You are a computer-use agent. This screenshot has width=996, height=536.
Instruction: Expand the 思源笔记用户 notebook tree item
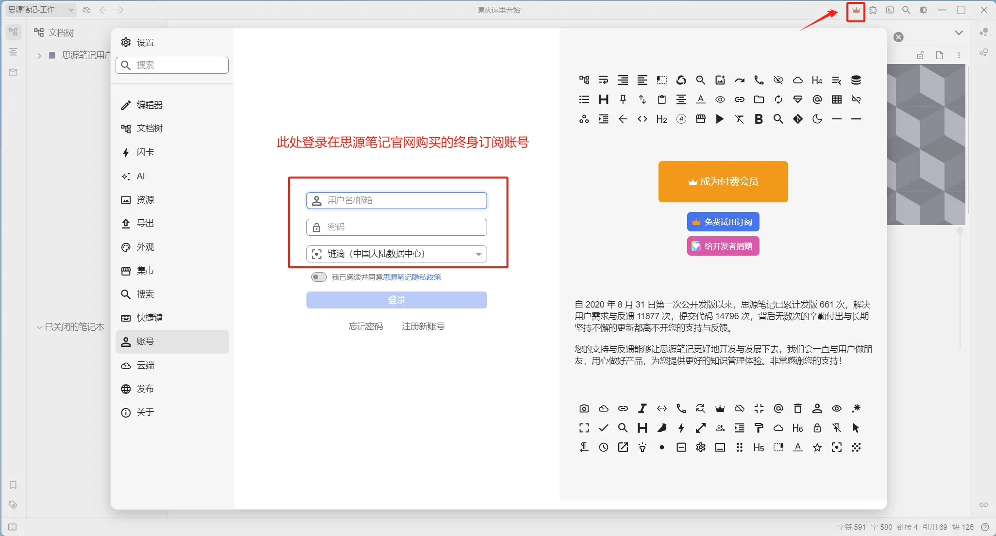(39, 55)
